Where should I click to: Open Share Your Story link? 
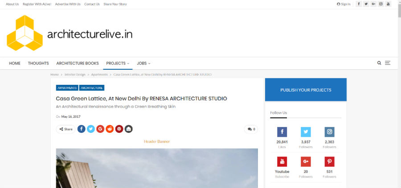[115, 4]
